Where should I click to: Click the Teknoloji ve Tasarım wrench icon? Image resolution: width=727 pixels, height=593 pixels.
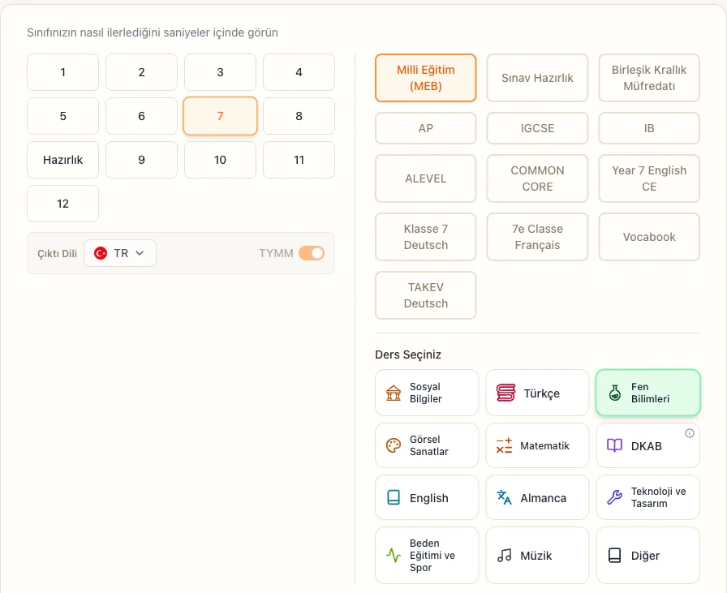click(x=614, y=497)
